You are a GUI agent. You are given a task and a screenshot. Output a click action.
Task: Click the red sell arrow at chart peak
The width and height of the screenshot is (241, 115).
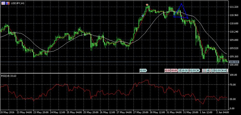pyautogui.click(x=147, y=5)
